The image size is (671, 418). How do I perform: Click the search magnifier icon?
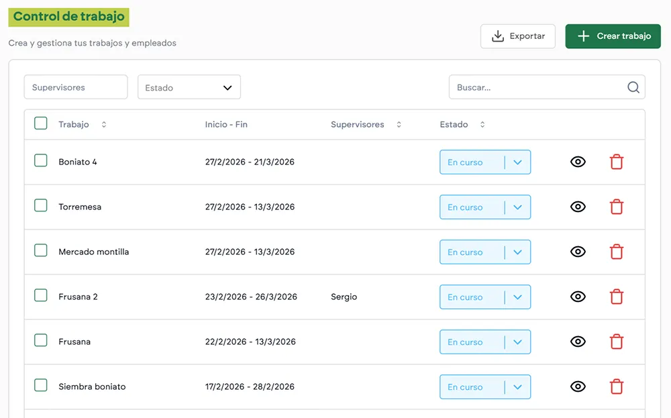click(x=633, y=87)
